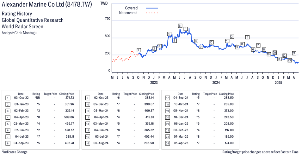Select chart marker 17 on the chart

pos(258,45)
